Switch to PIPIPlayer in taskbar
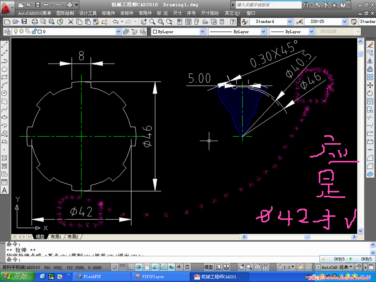Screen dimensions: 376x282 (161, 276)
